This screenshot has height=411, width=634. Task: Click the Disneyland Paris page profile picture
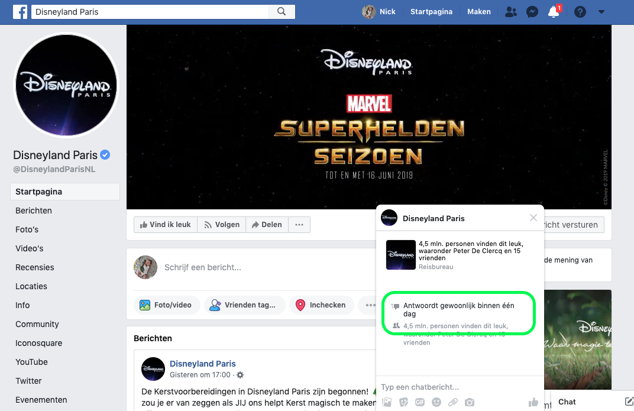point(66,85)
